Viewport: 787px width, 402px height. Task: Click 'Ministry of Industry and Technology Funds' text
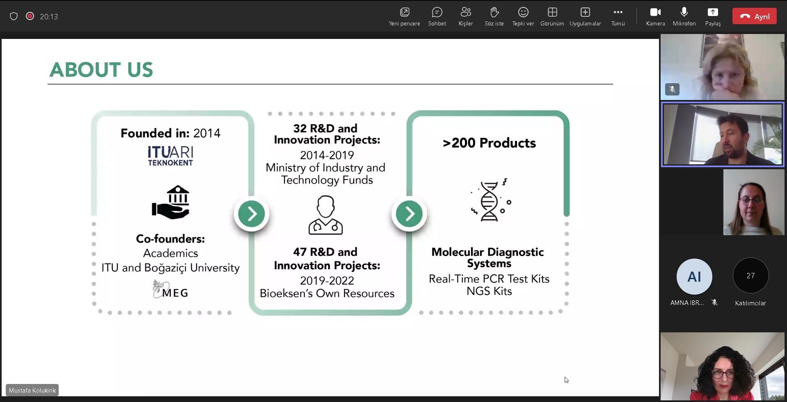[326, 174]
